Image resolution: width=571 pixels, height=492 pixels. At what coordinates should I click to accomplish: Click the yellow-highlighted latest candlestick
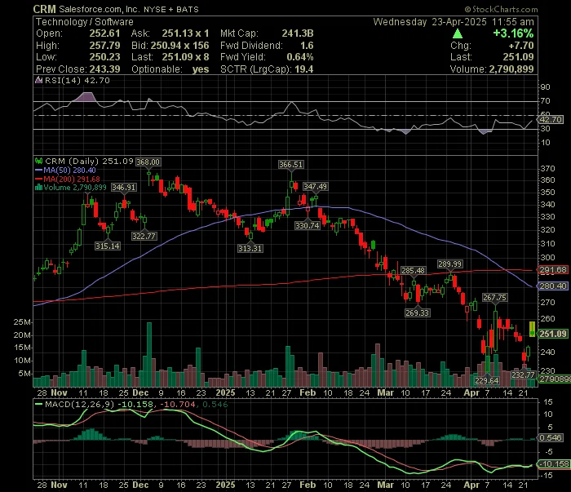(532, 329)
